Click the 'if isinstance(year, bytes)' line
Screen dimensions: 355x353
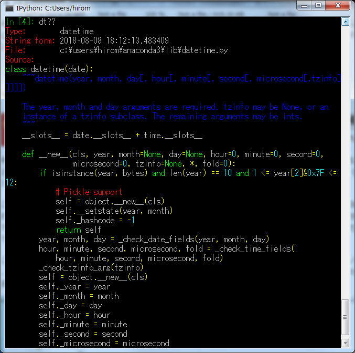[188, 173]
